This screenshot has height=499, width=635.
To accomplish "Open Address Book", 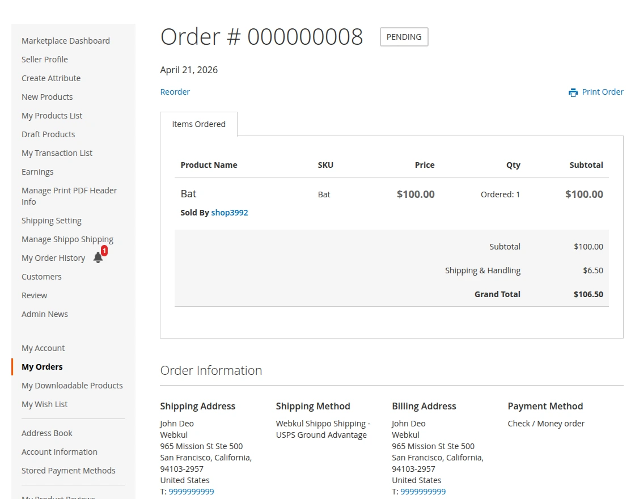I will point(47,433).
